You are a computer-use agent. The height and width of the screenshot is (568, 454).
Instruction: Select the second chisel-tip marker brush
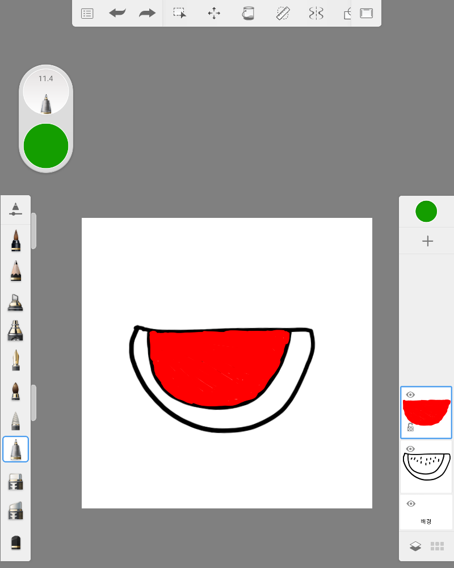[15, 511]
